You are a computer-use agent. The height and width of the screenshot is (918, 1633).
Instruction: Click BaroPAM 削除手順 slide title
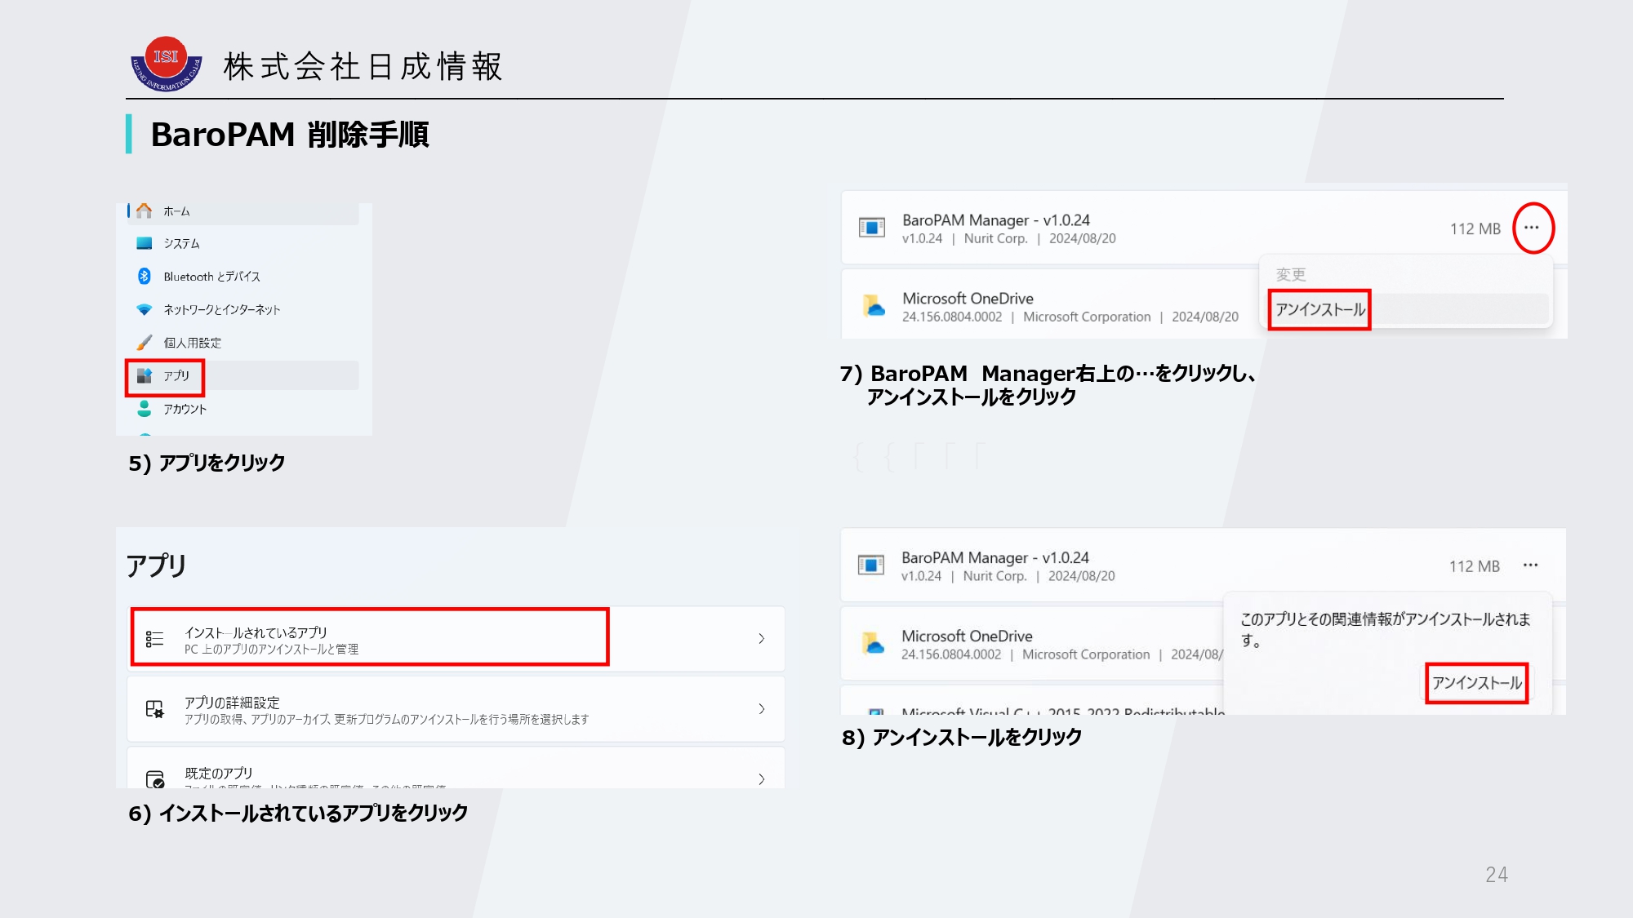290,135
